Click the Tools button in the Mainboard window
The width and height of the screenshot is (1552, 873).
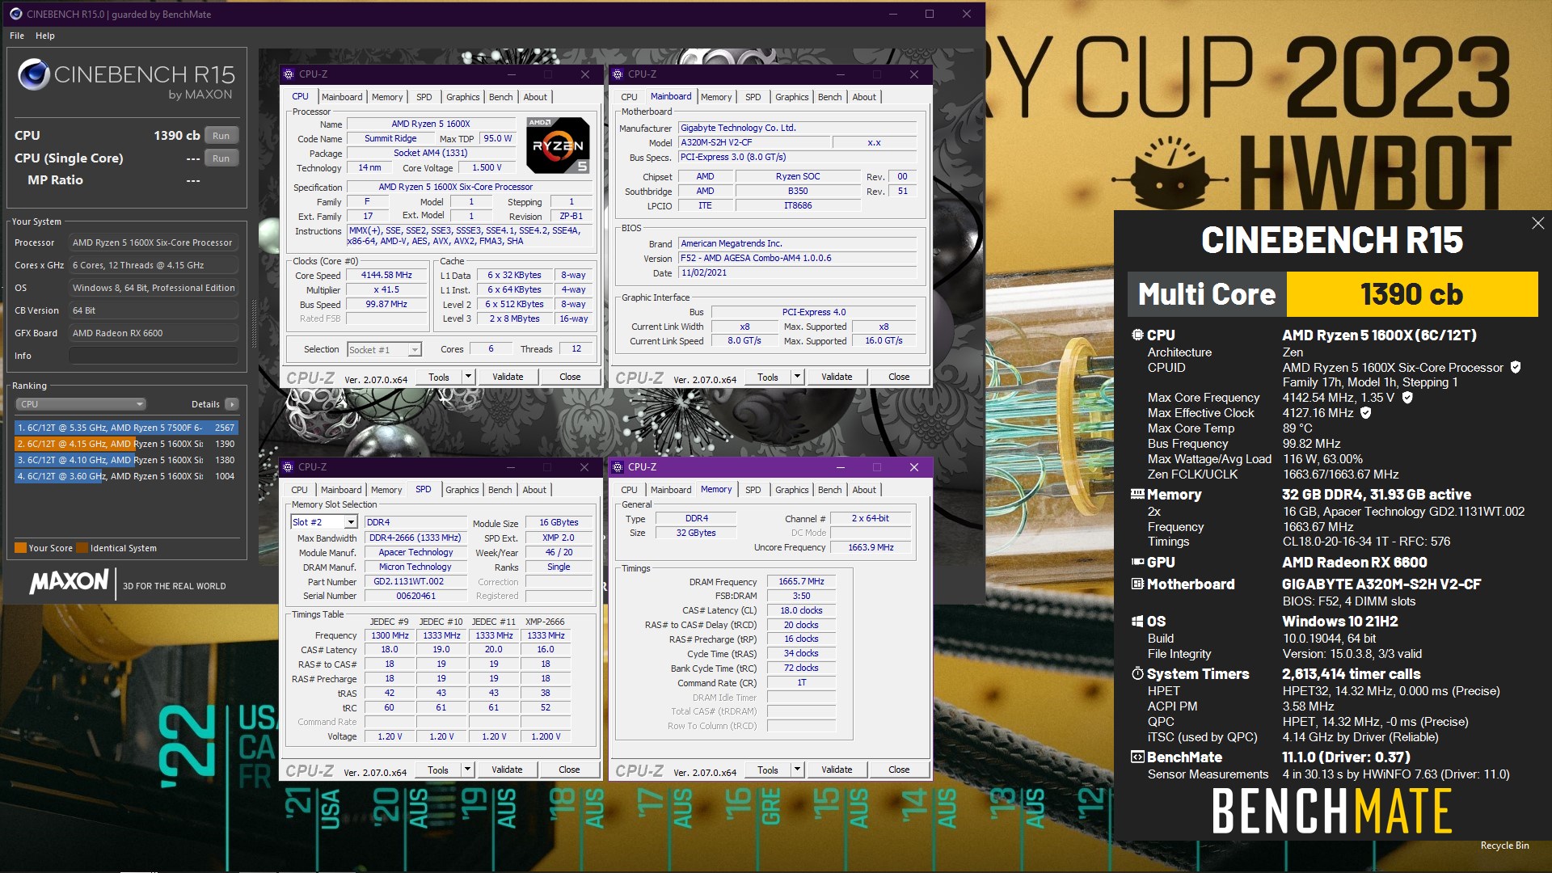768,377
